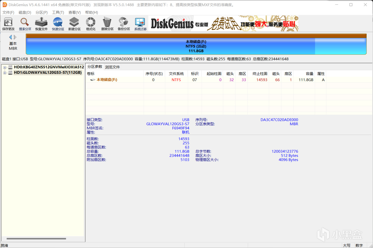Click the serial number value DA3C47C020ADE000

click(x=279, y=120)
